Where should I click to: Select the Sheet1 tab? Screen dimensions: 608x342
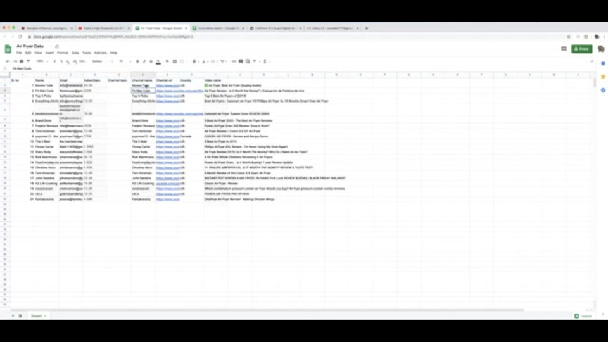pyautogui.click(x=37, y=316)
